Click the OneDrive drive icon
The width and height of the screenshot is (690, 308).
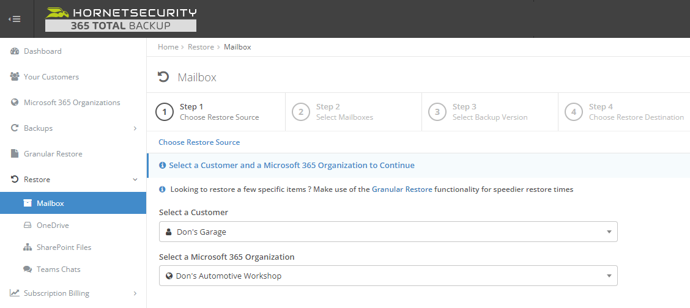coord(28,226)
